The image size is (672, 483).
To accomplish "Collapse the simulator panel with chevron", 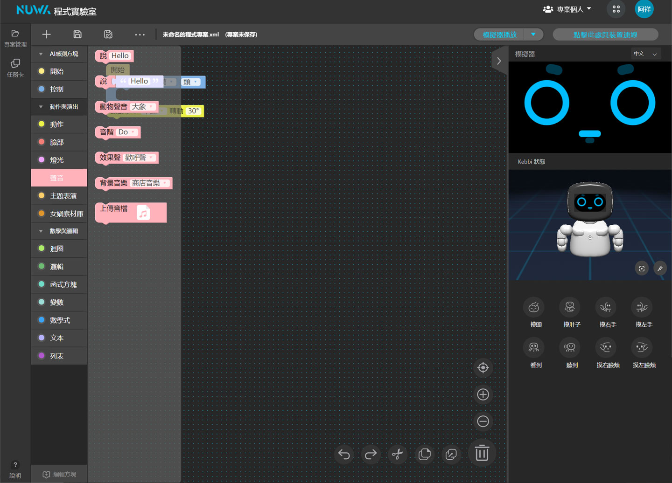I will pyautogui.click(x=499, y=61).
